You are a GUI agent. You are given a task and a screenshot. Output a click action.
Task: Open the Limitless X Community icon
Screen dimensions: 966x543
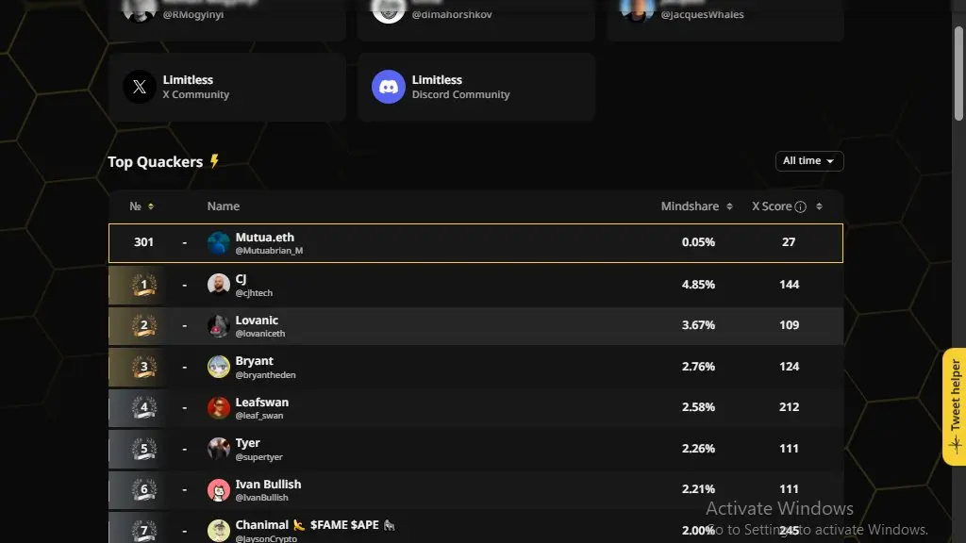tap(140, 87)
